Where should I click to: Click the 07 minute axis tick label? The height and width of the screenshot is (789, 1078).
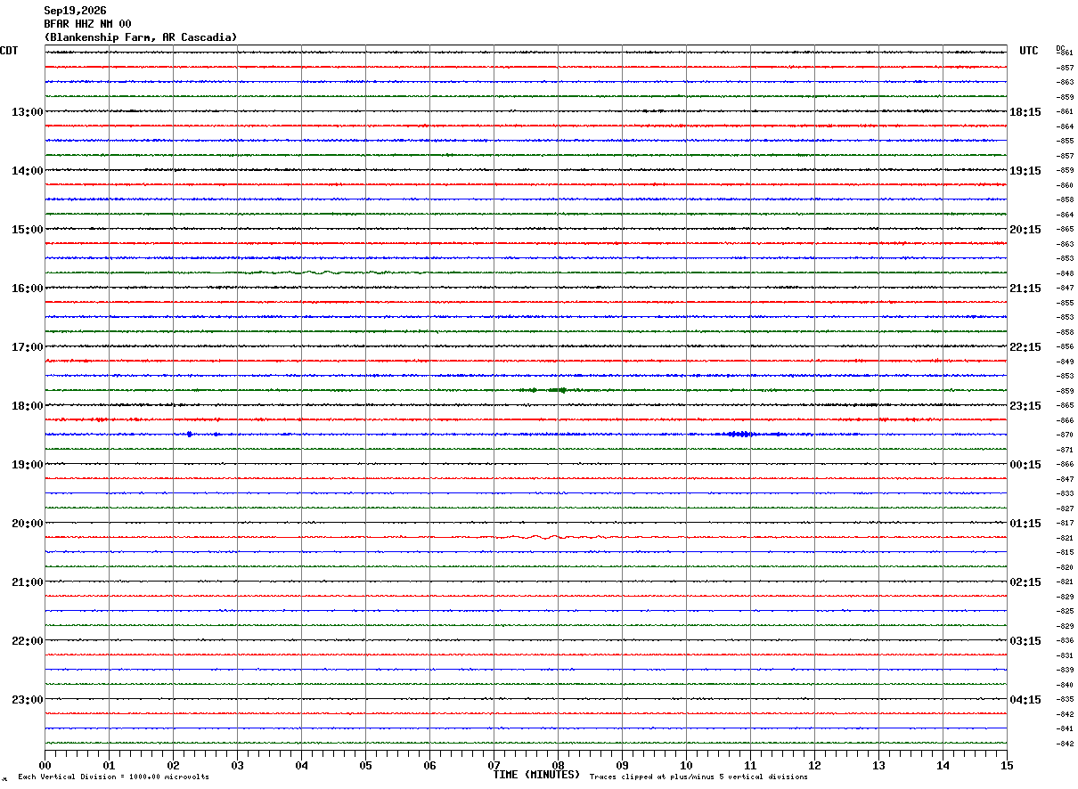coord(494,765)
